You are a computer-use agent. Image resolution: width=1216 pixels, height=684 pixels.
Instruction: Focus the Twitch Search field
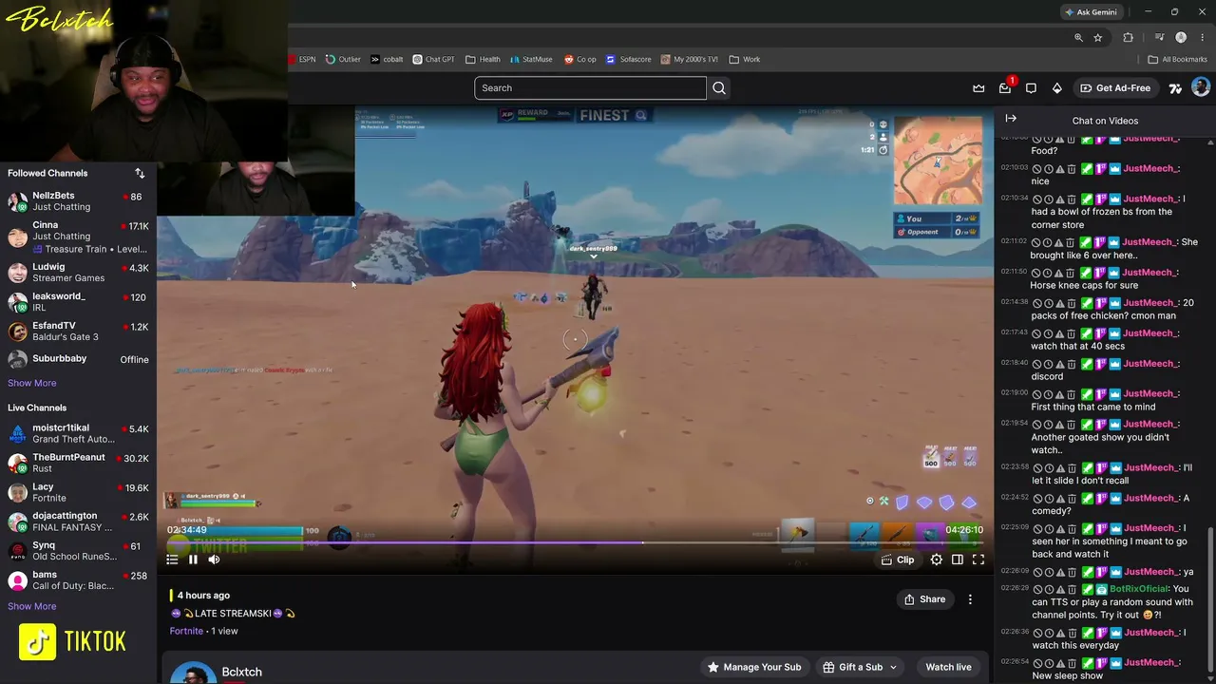(590, 88)
